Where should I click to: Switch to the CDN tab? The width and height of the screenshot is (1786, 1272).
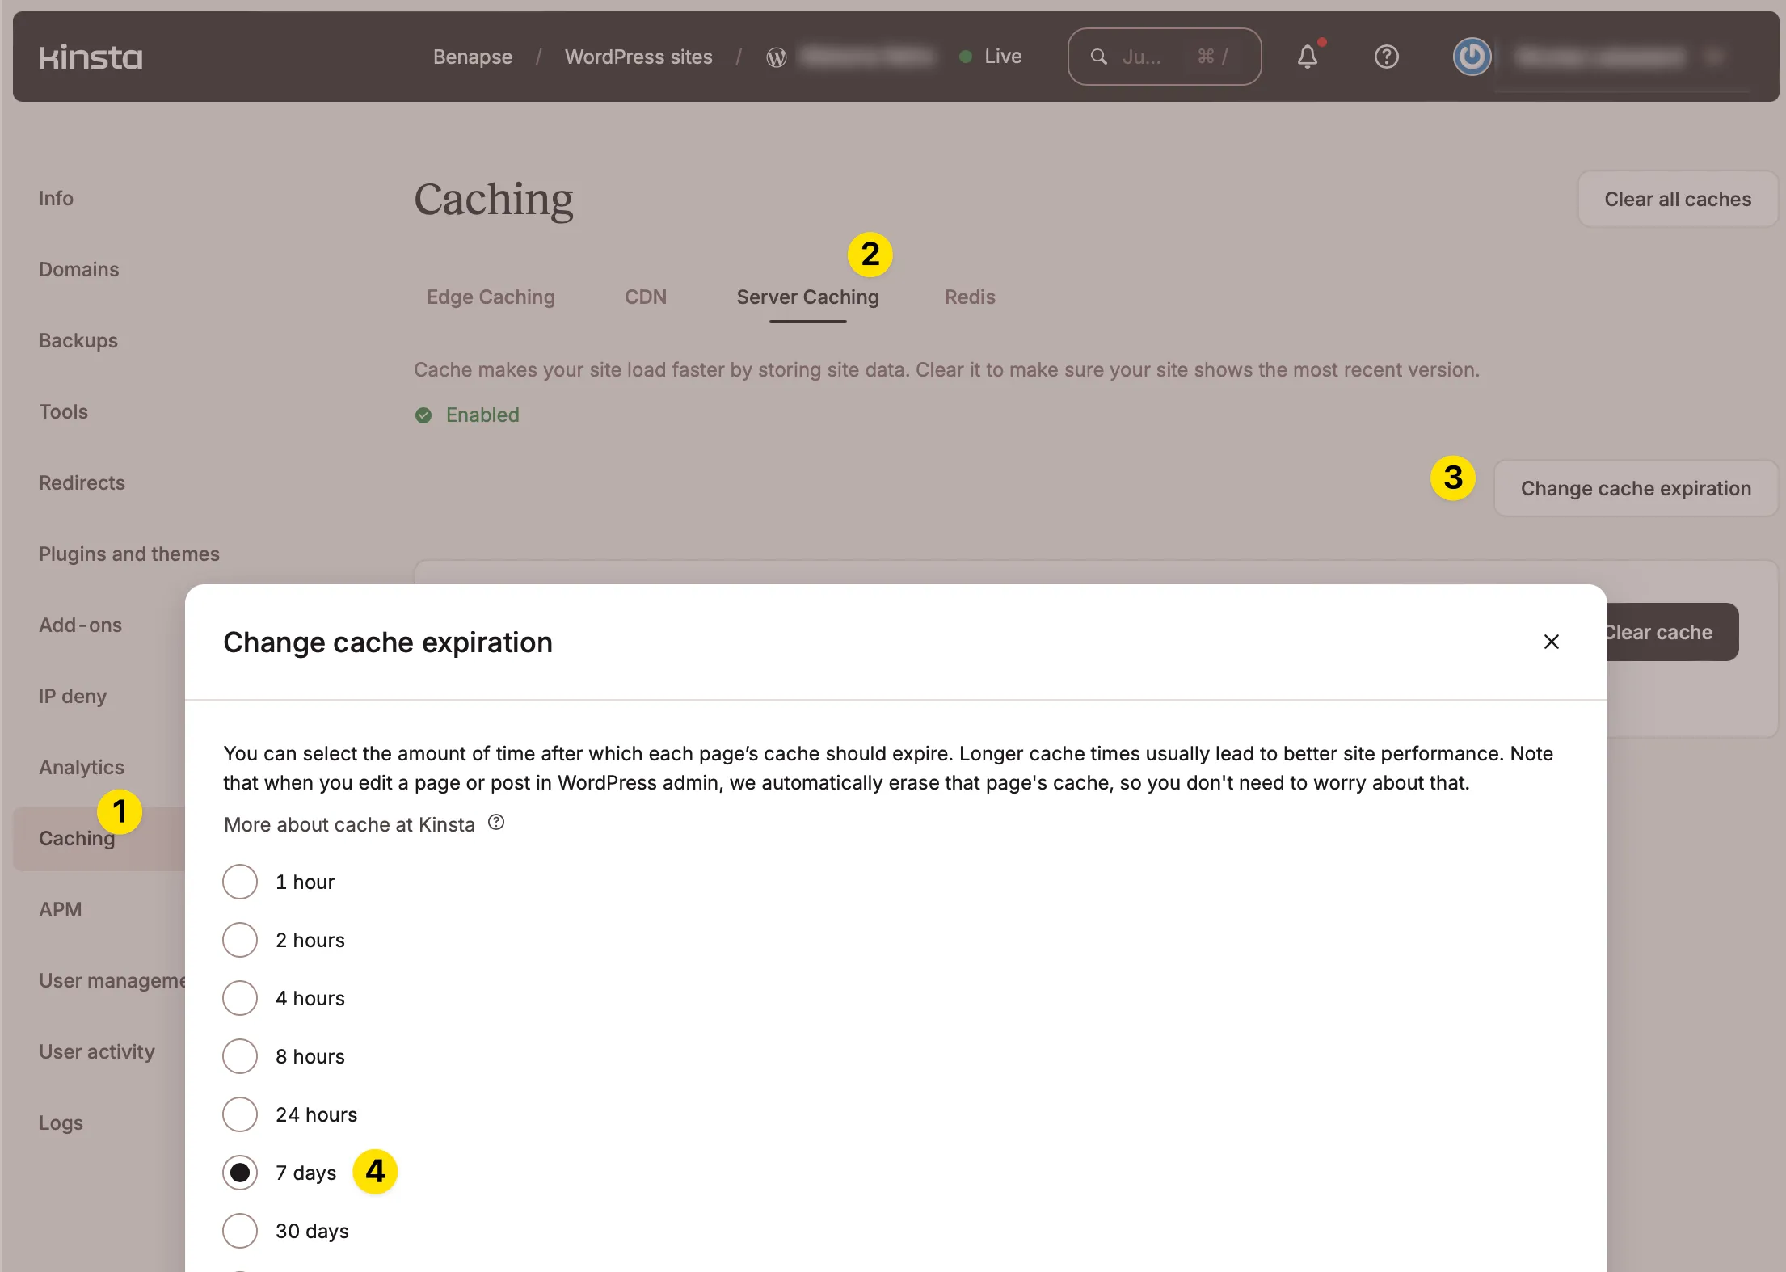(645, 297)
